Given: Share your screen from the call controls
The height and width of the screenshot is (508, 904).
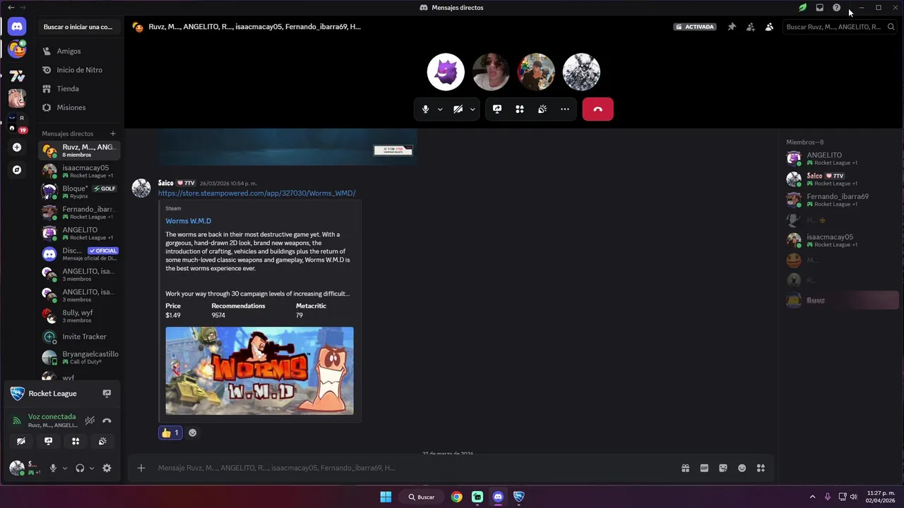Looking at the screenshot, I should coord(497,109).
